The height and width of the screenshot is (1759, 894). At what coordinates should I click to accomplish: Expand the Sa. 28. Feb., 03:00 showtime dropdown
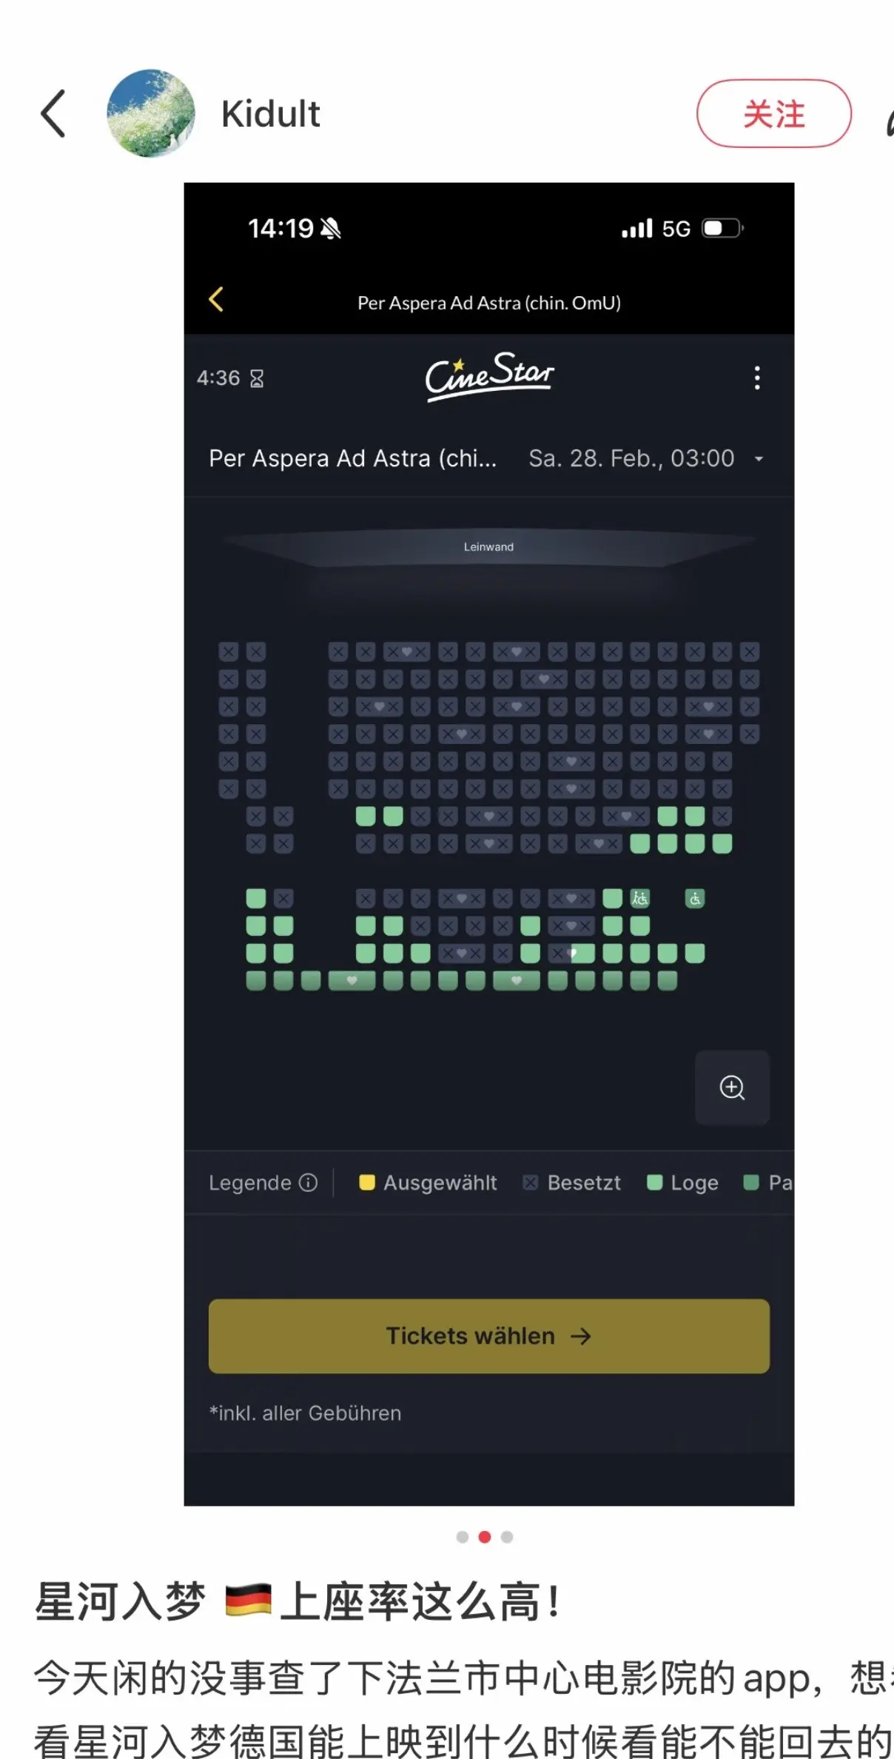pos(646,458)
